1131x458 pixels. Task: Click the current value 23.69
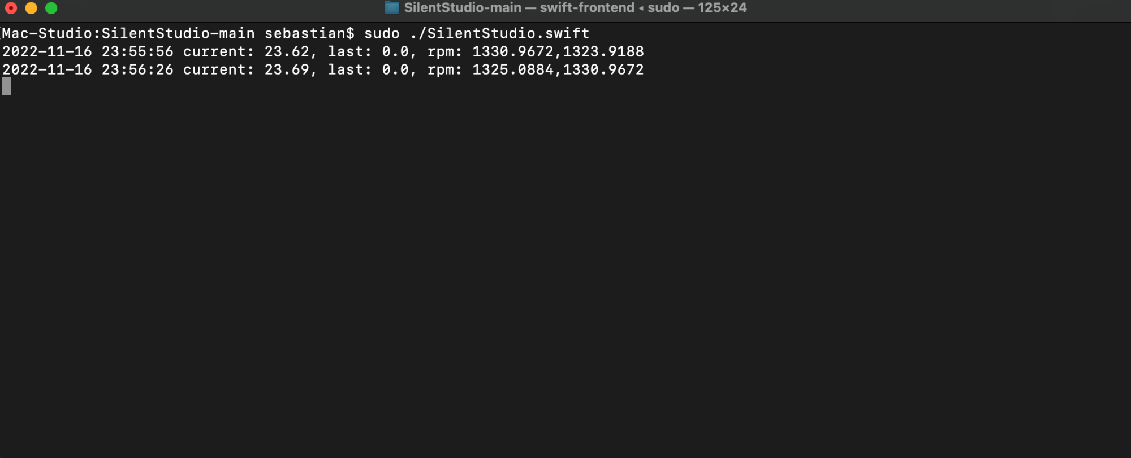click(x=287, y=69)
